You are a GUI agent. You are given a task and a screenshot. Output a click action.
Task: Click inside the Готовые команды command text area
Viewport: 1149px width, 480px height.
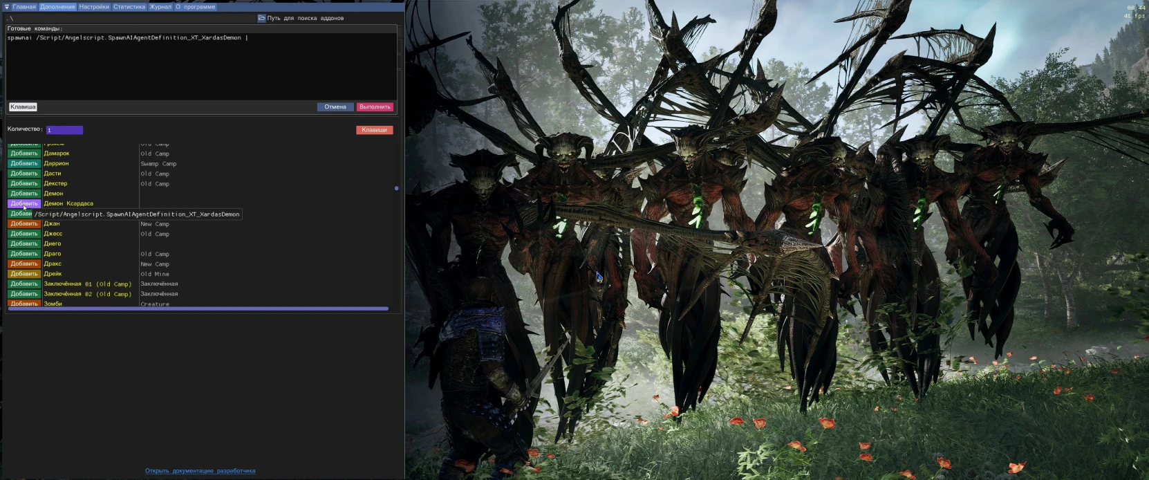click(201, 66)
